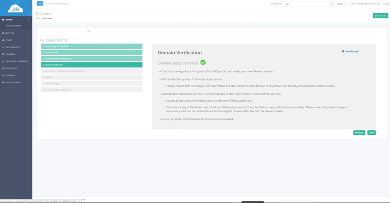Click the Select button near Viewing as
Screen dimensions: 390x203
click(340, 4)
